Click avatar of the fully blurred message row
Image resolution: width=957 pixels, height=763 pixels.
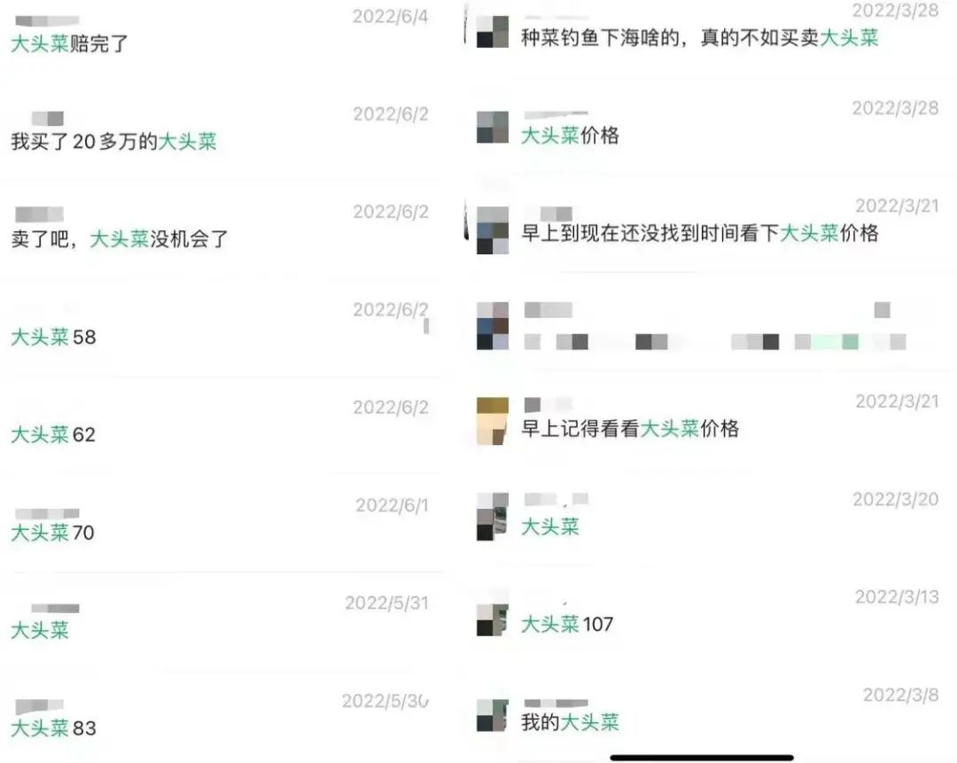[x=493, y=325]
